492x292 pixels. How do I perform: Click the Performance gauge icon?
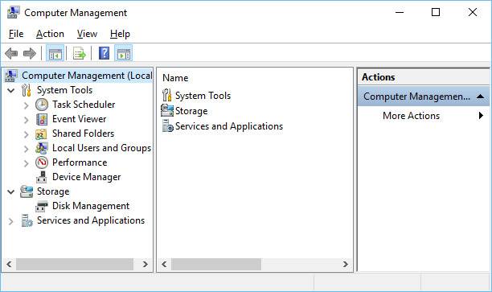(42, 162)
